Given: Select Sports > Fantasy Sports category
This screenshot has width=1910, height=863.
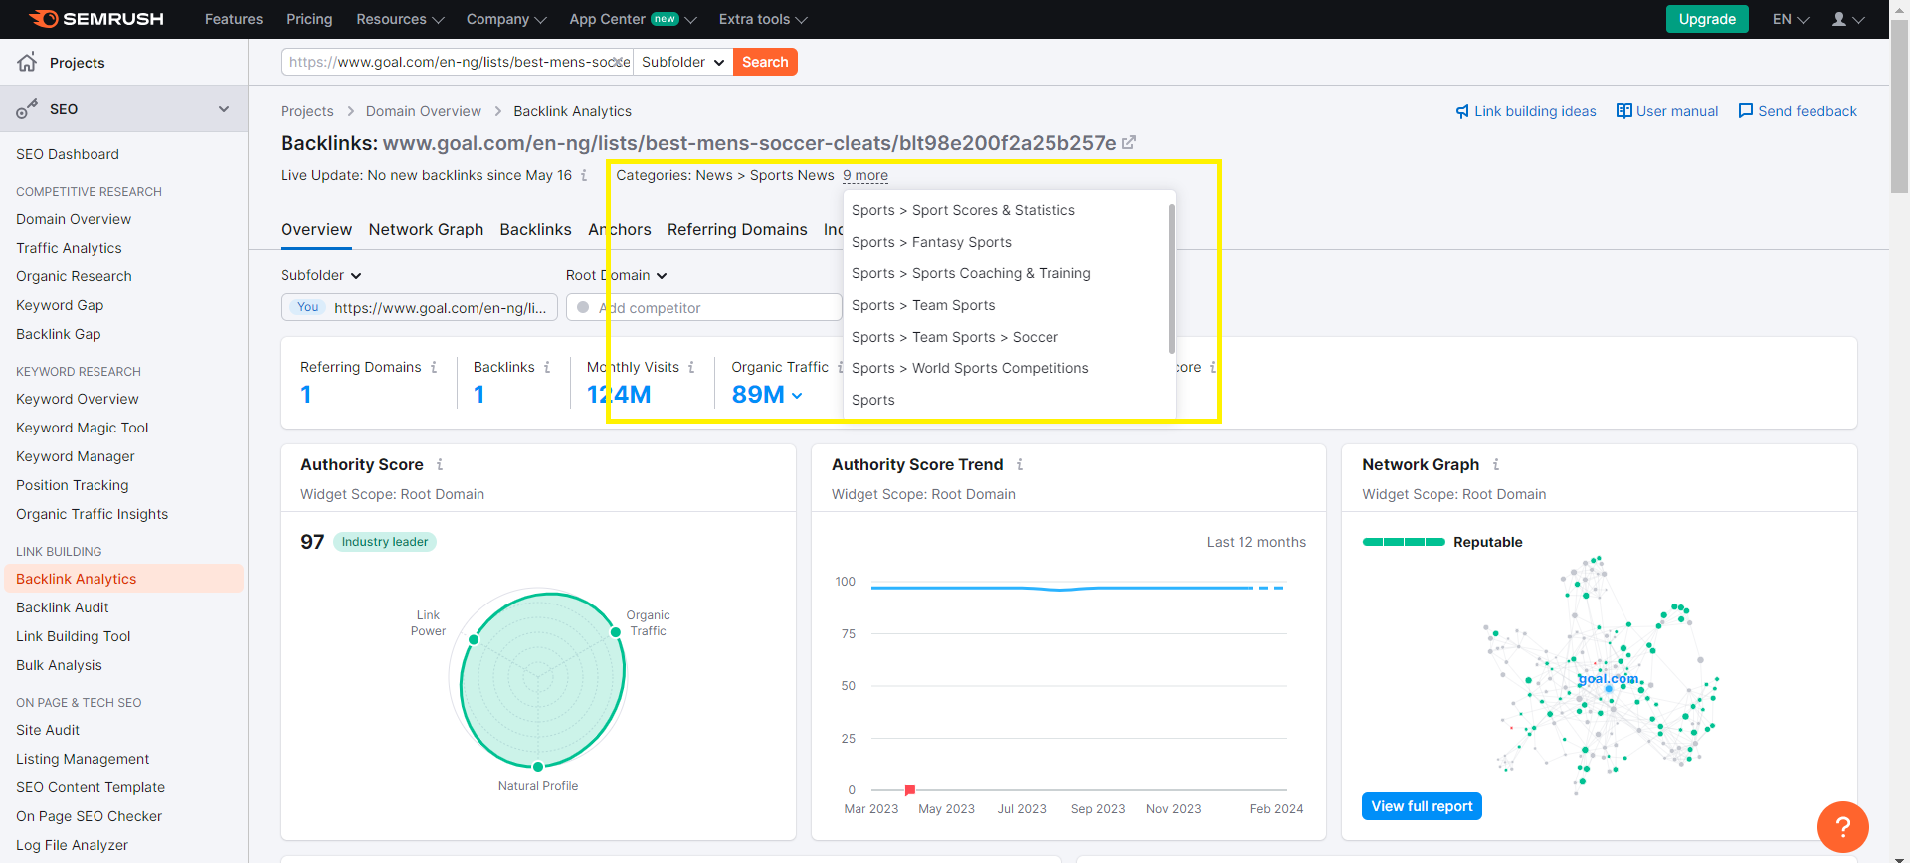Looking at the screenshot, I should [x=931, y=242].
